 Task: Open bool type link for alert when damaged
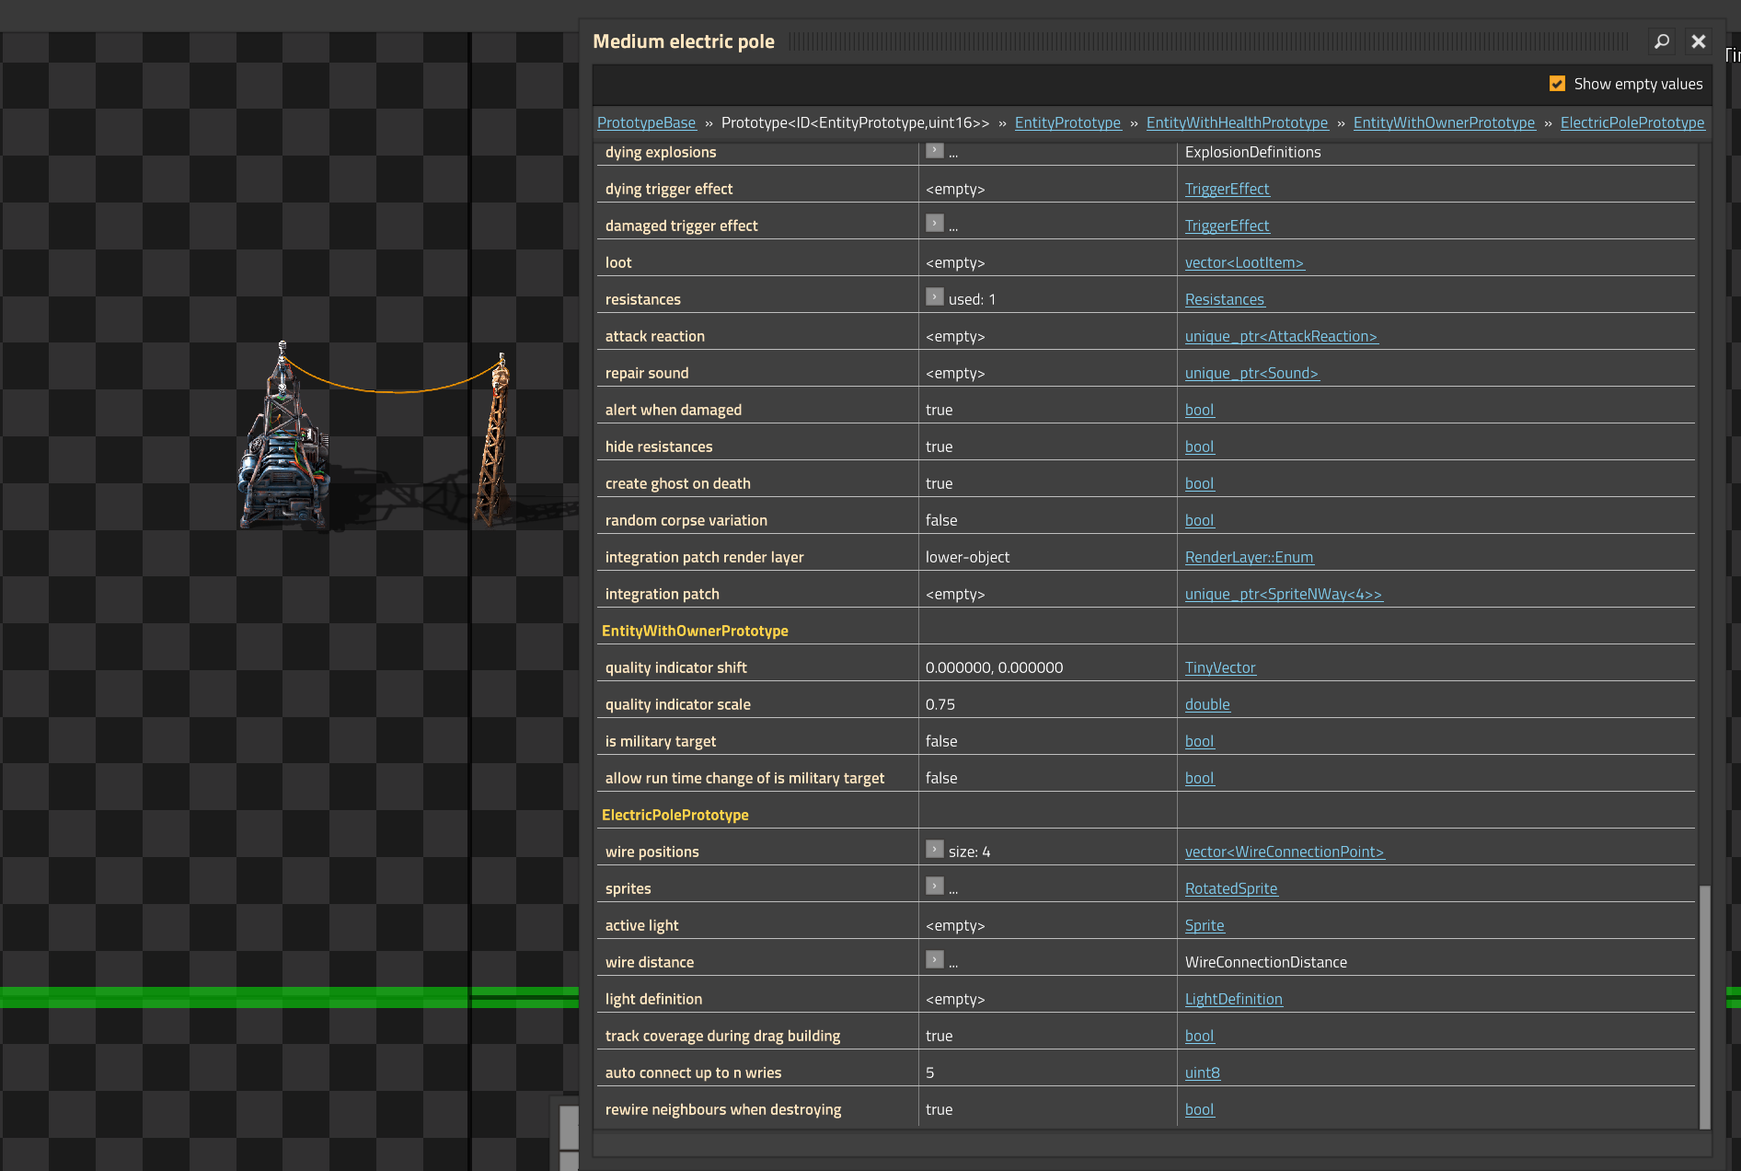click(x=1199, y=410)
